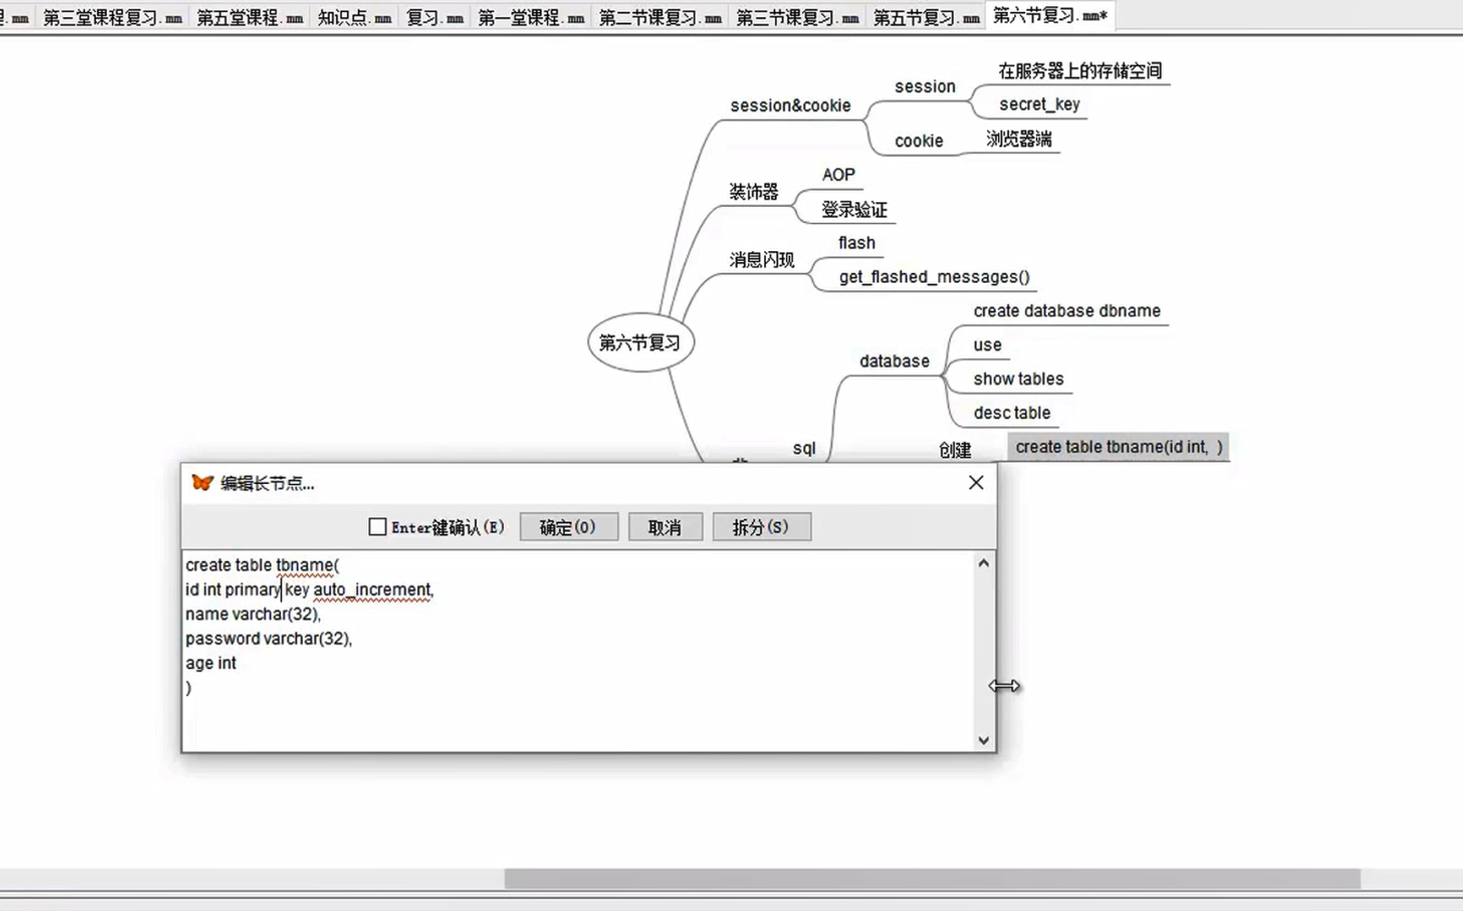Select the 第六节复习 root node
The image size is (1463, 911).
point(641,343)
